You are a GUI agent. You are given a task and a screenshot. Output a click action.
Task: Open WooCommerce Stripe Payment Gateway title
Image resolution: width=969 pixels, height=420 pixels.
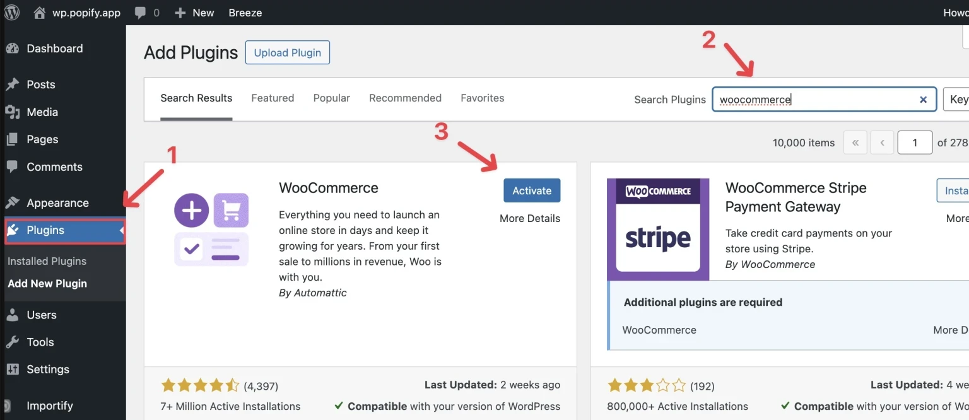pos(796,197)
